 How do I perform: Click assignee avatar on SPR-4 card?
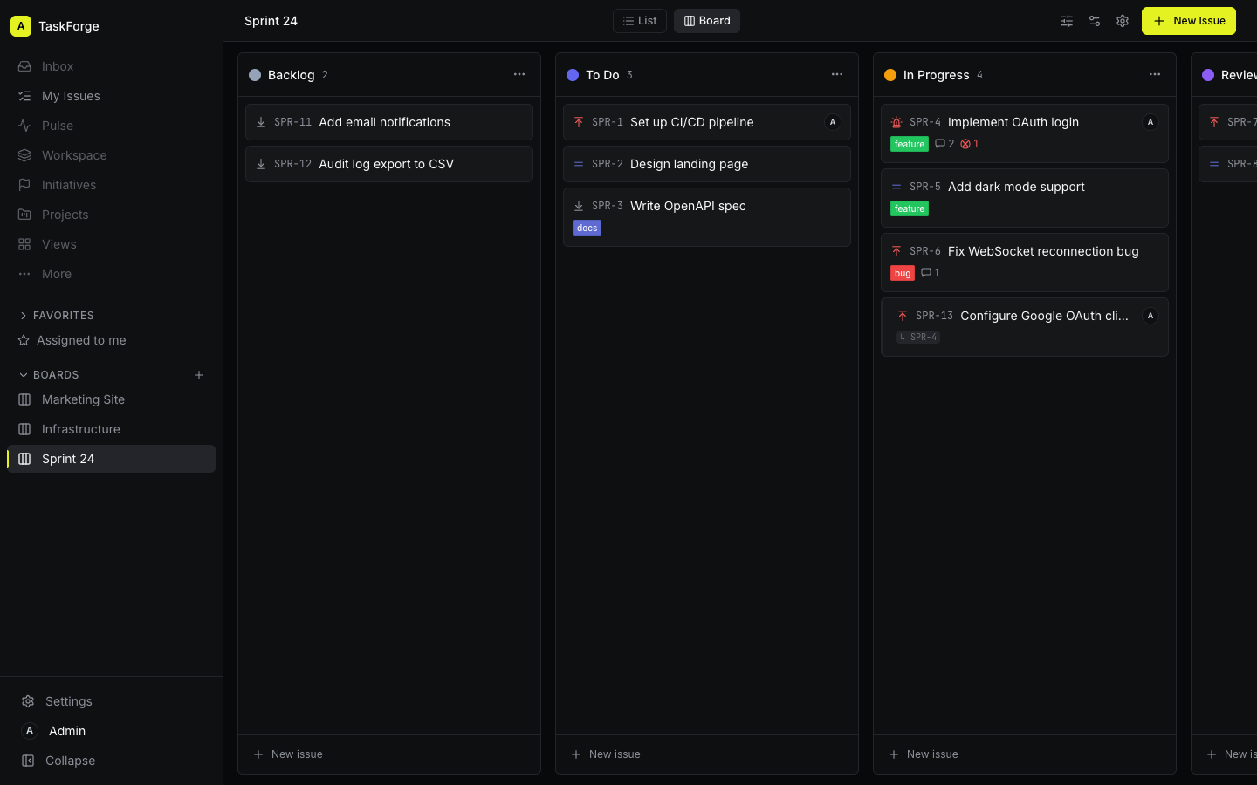point(1151,122)
